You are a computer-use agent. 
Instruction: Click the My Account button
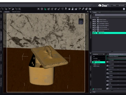pos(122,6)
